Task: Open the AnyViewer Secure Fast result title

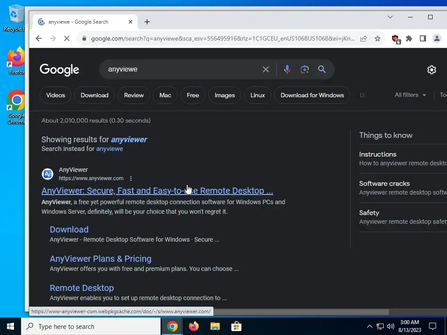Action: click(x=157, y=191)
